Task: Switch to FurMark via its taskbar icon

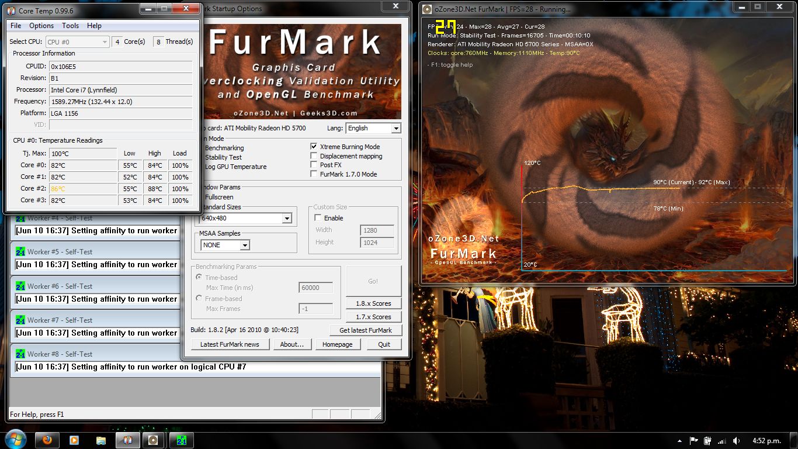Action: 154,440
